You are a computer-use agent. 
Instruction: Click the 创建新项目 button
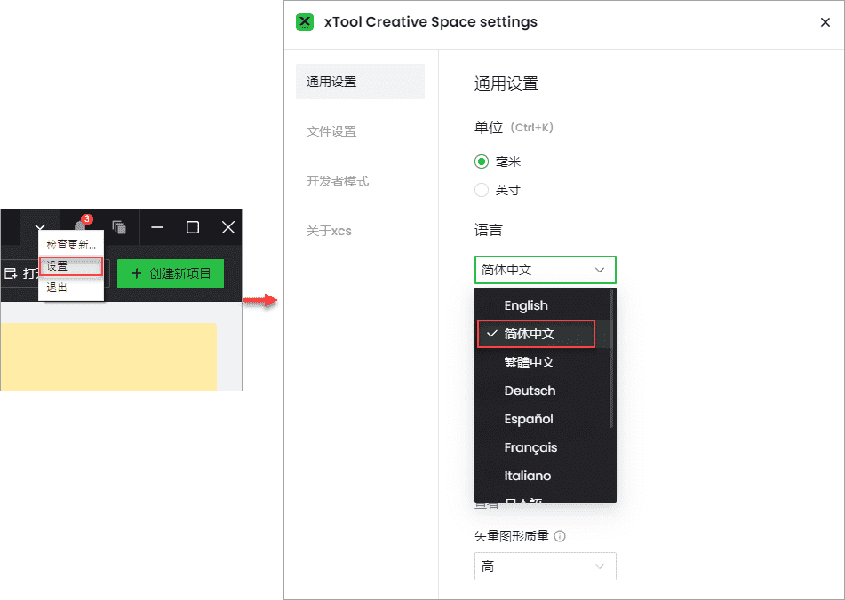(171, 273)
